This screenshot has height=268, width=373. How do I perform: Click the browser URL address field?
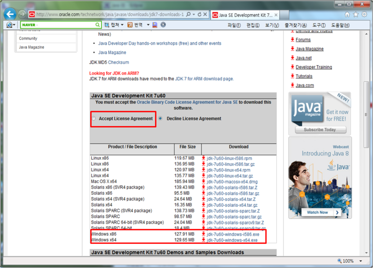point(110,15)
